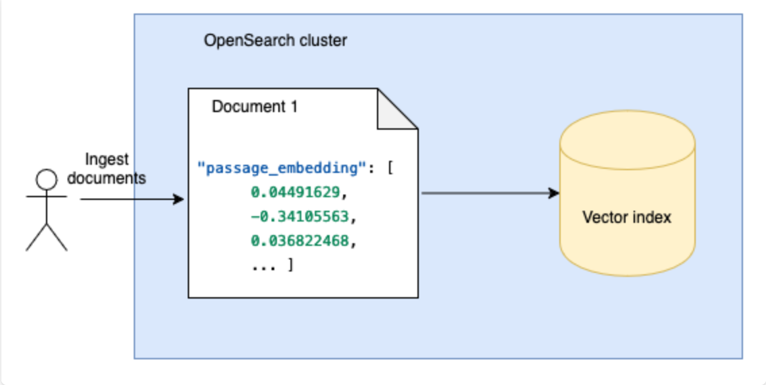Click the user stick figure icon
The image size is (766, 385).
[x=47, y=210]
